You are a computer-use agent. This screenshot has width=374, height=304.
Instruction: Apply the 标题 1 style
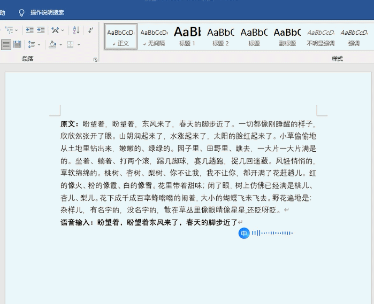(187, 36)
